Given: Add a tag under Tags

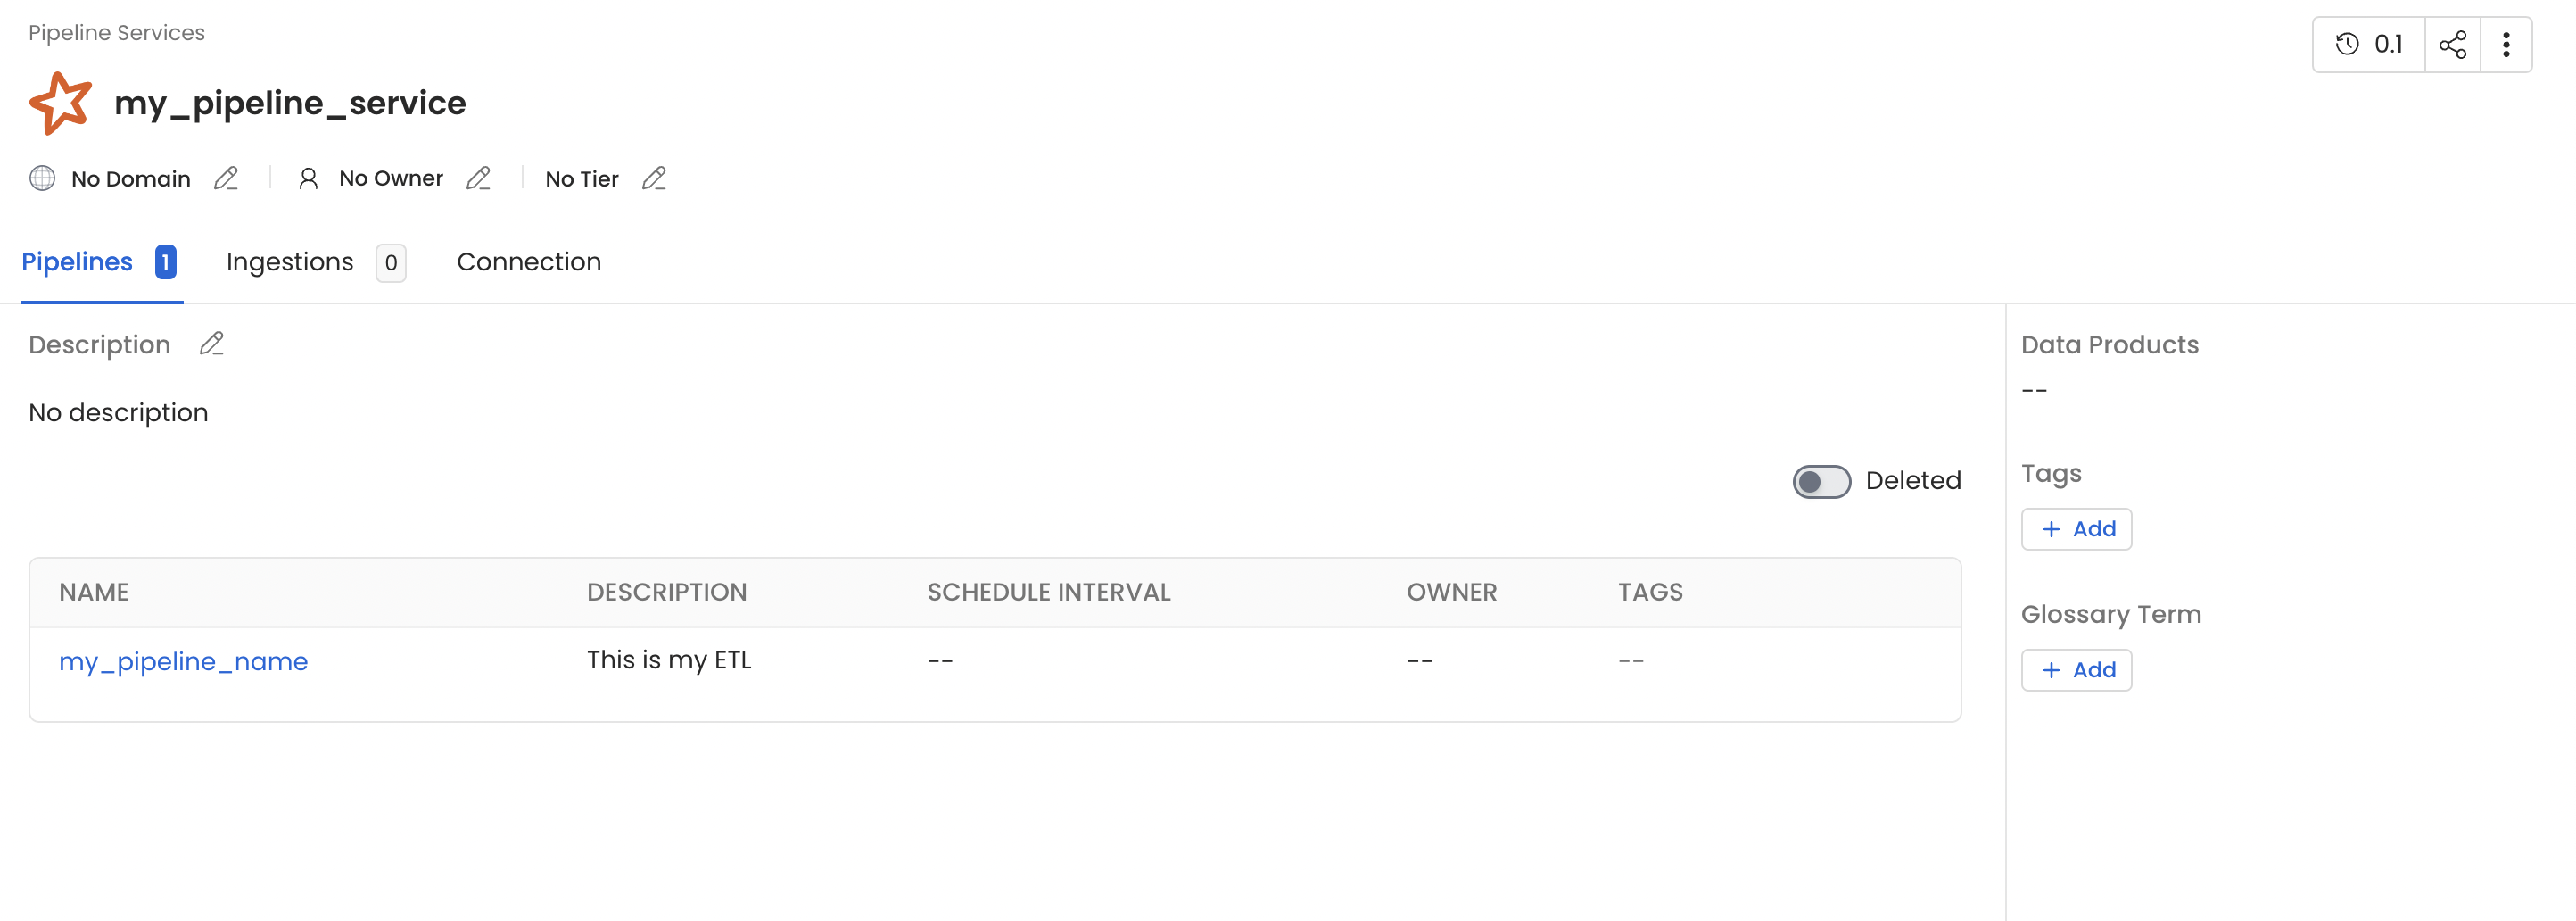Looking at the screenshot, I should point(2077,529).
